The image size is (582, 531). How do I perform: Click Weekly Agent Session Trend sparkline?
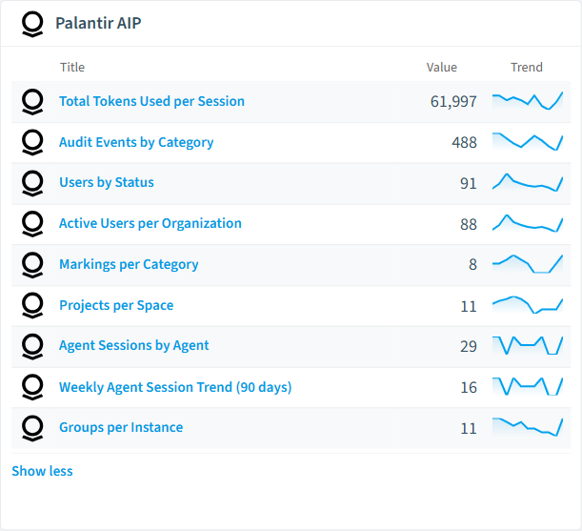coord(528,386)
